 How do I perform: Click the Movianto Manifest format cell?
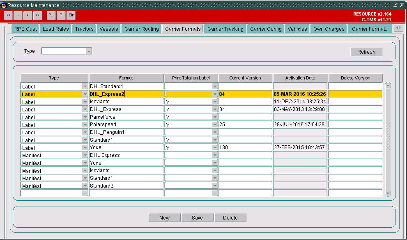126,170
